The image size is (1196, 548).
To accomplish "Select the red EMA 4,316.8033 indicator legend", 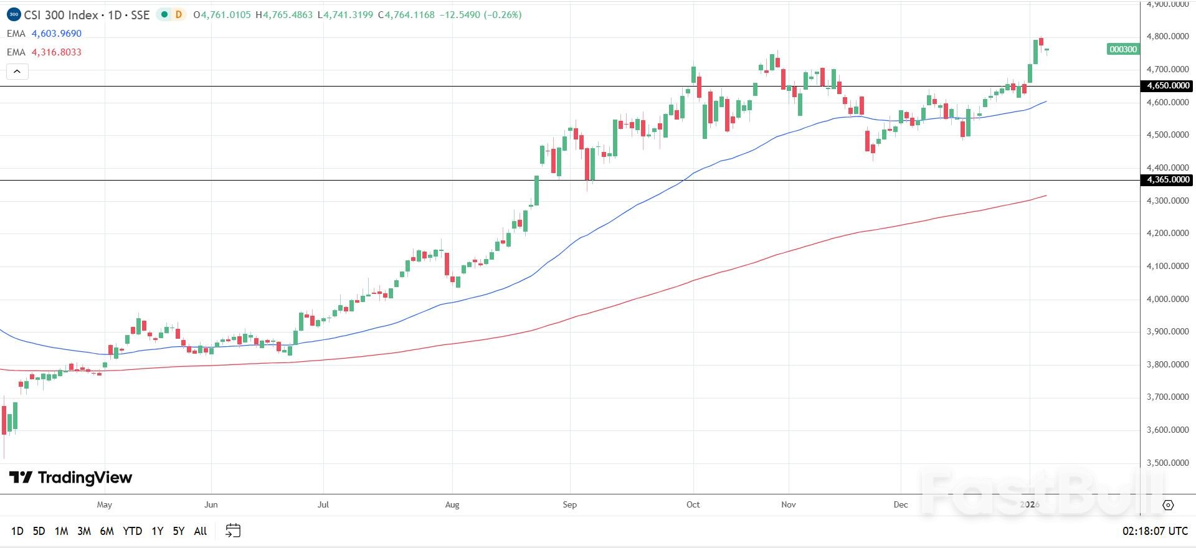I will 44,52.
